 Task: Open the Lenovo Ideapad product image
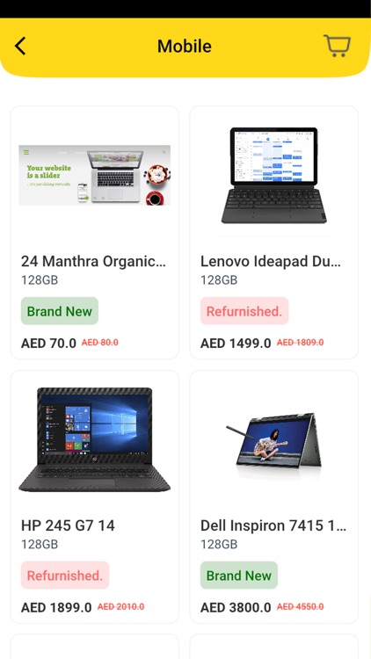pos(273,175)
